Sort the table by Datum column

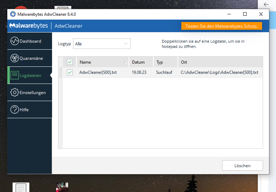click(x=141, y=62)
